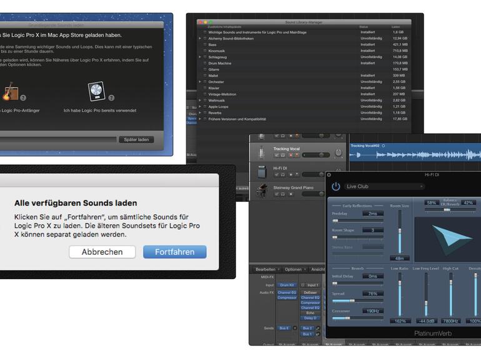Expand Alchemy Sound-Bibliotheken row

click(x=200, y=38)
